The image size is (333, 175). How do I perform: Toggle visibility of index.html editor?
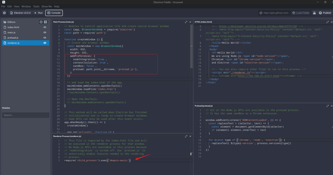pos(45,27)
